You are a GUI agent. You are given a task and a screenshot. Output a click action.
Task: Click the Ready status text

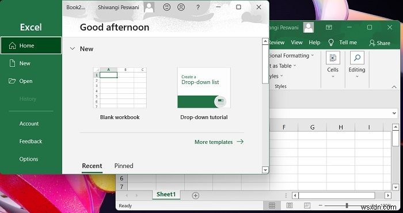125,206
